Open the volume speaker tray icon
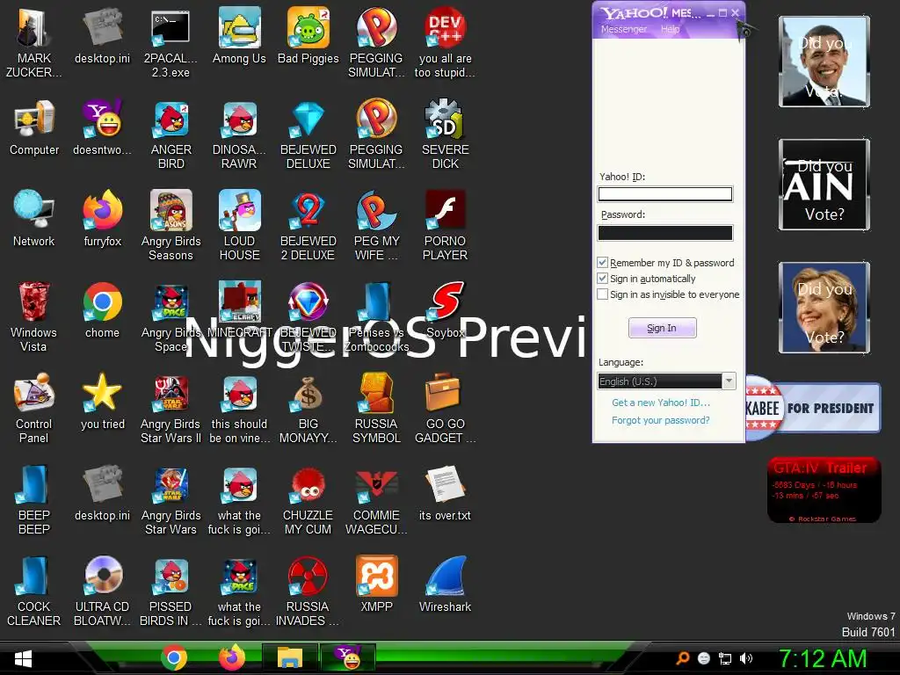The height and width of the screenshot is (675, 900). point(745,658)
